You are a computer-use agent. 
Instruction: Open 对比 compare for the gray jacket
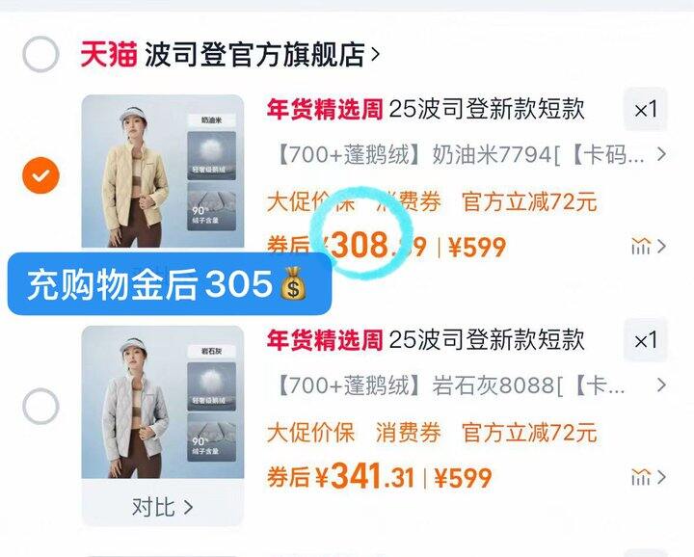(163, 507)
